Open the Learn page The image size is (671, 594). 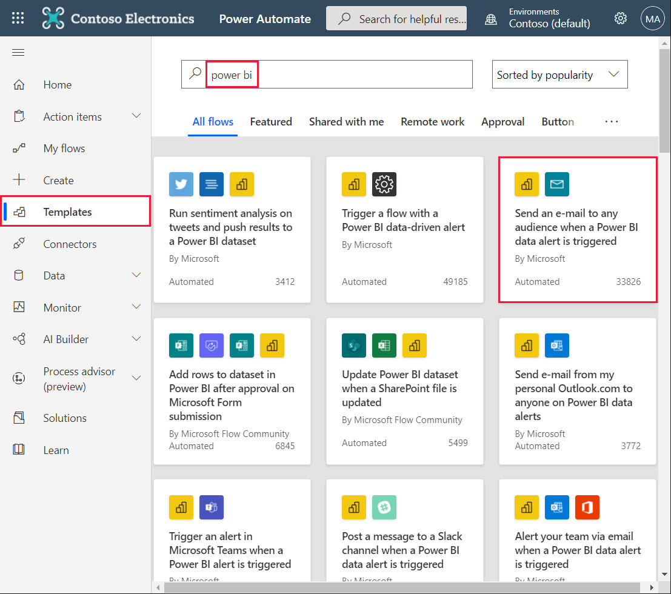coord(56,450)
